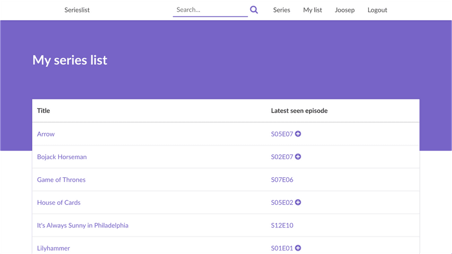This screenshot has width=452, height=254.
Task: Open the Serieslist home link
Action: [77, 10]
